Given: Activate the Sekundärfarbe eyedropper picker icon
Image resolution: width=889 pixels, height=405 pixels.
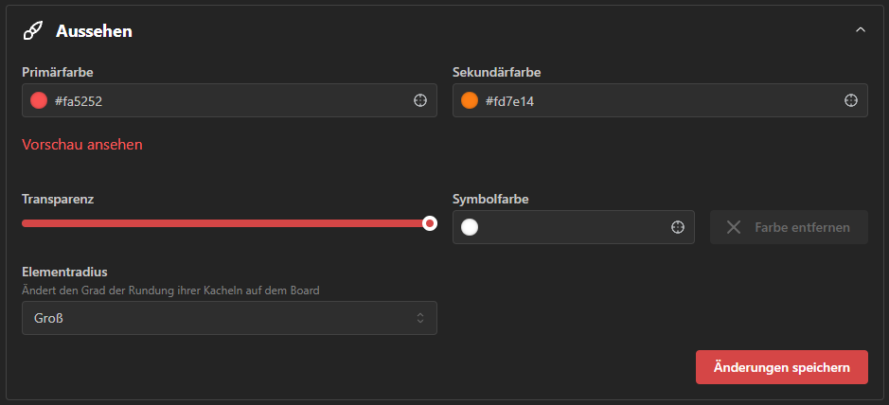Looking at the screenshot, I should [850, 100].
